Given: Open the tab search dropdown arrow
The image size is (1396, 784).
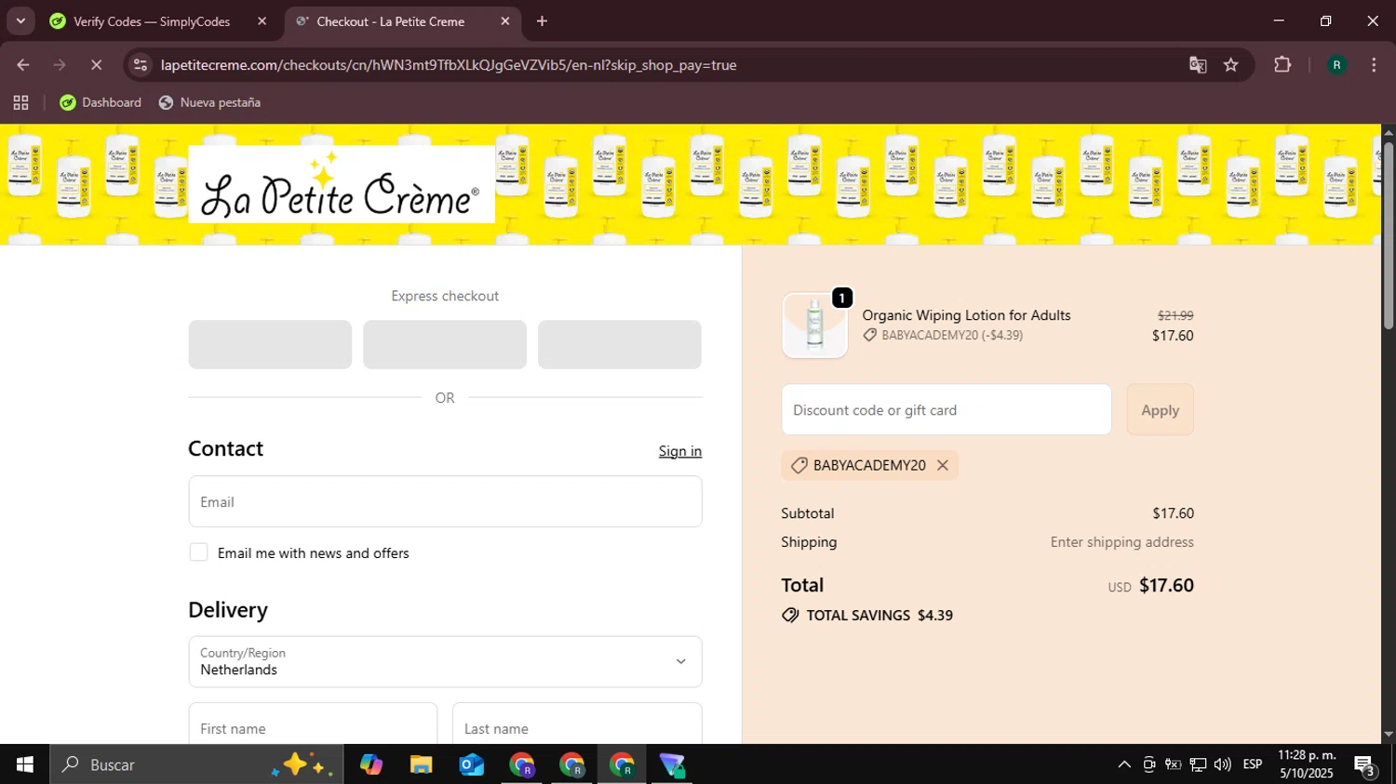Looking at the screenshot, I should pos(20,21).
